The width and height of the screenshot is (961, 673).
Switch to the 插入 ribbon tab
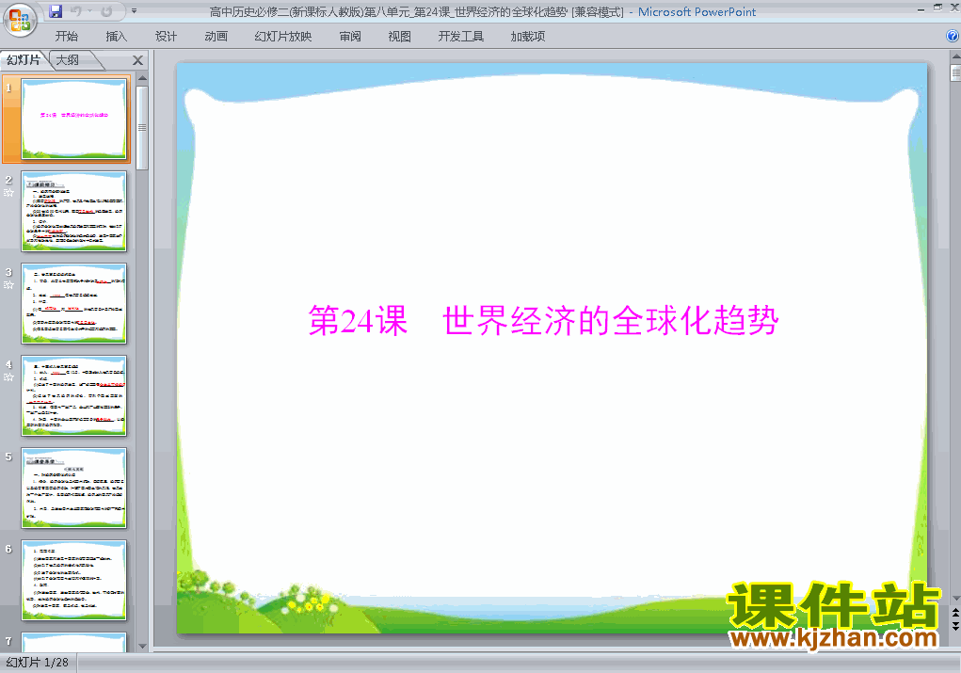tap(116, 36)
